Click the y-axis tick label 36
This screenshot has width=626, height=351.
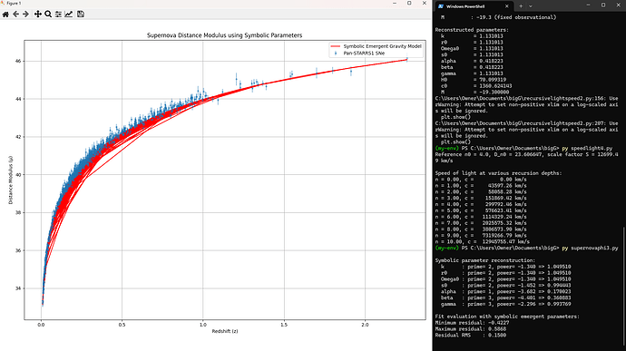pos(19,250)
